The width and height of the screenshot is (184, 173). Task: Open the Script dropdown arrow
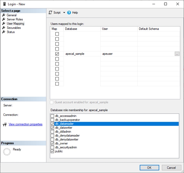point(64,13)
